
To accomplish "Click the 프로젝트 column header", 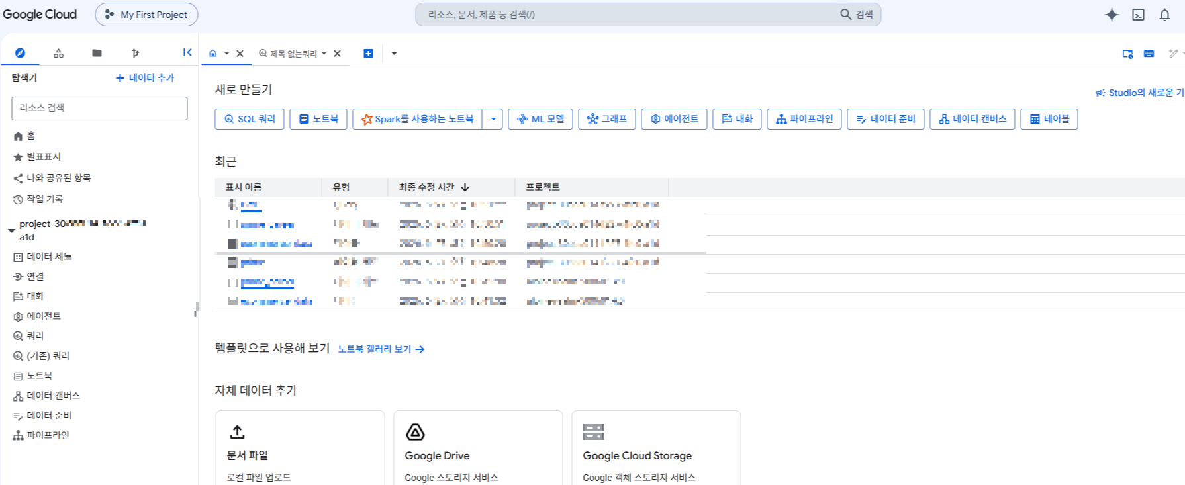I will coord(543,187).
